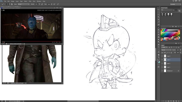Select the Dodge tool

[158, 42]
